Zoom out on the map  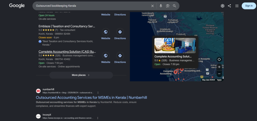point(219,74)
